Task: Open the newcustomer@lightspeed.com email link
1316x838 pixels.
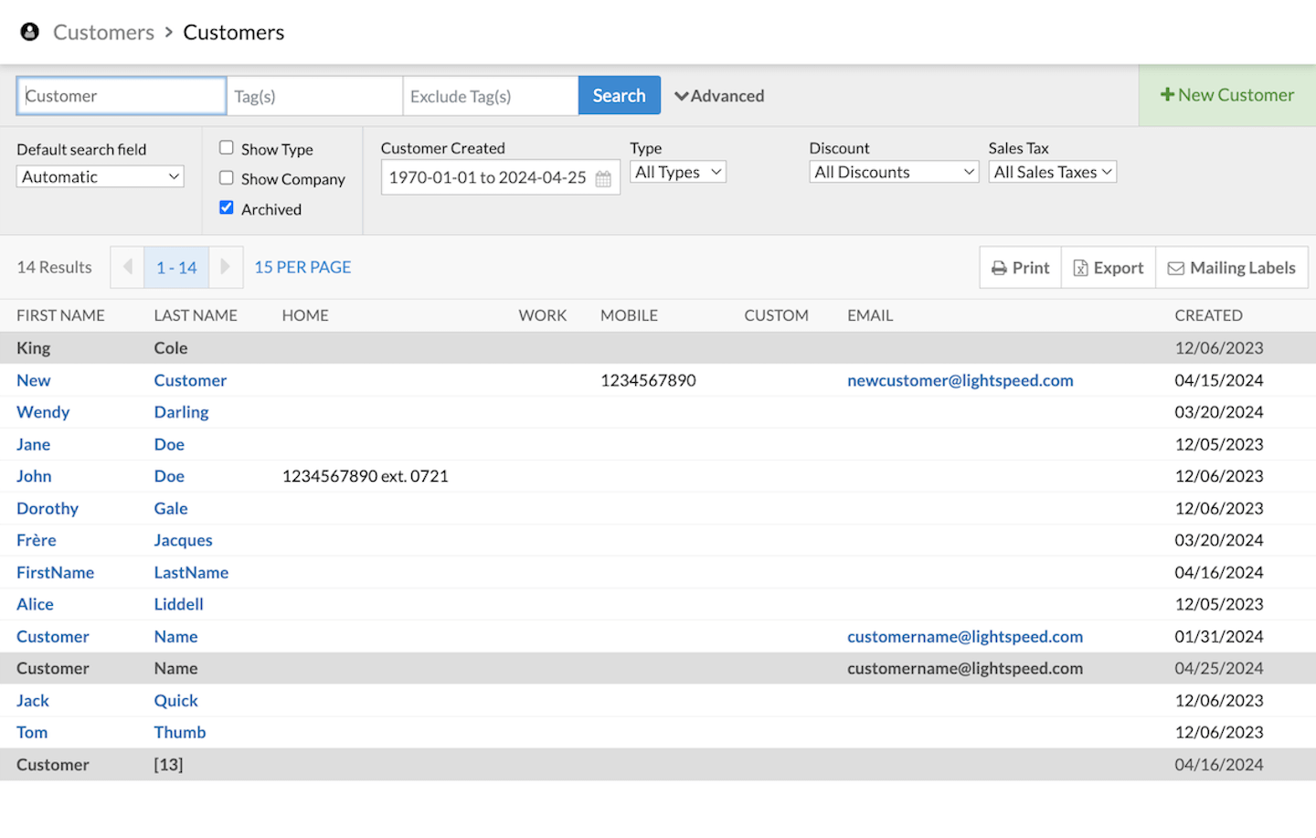Action: coord(960,380)
